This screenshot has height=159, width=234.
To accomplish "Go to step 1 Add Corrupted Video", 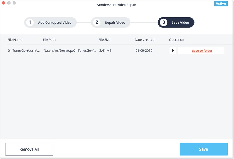I will point(50,22).
